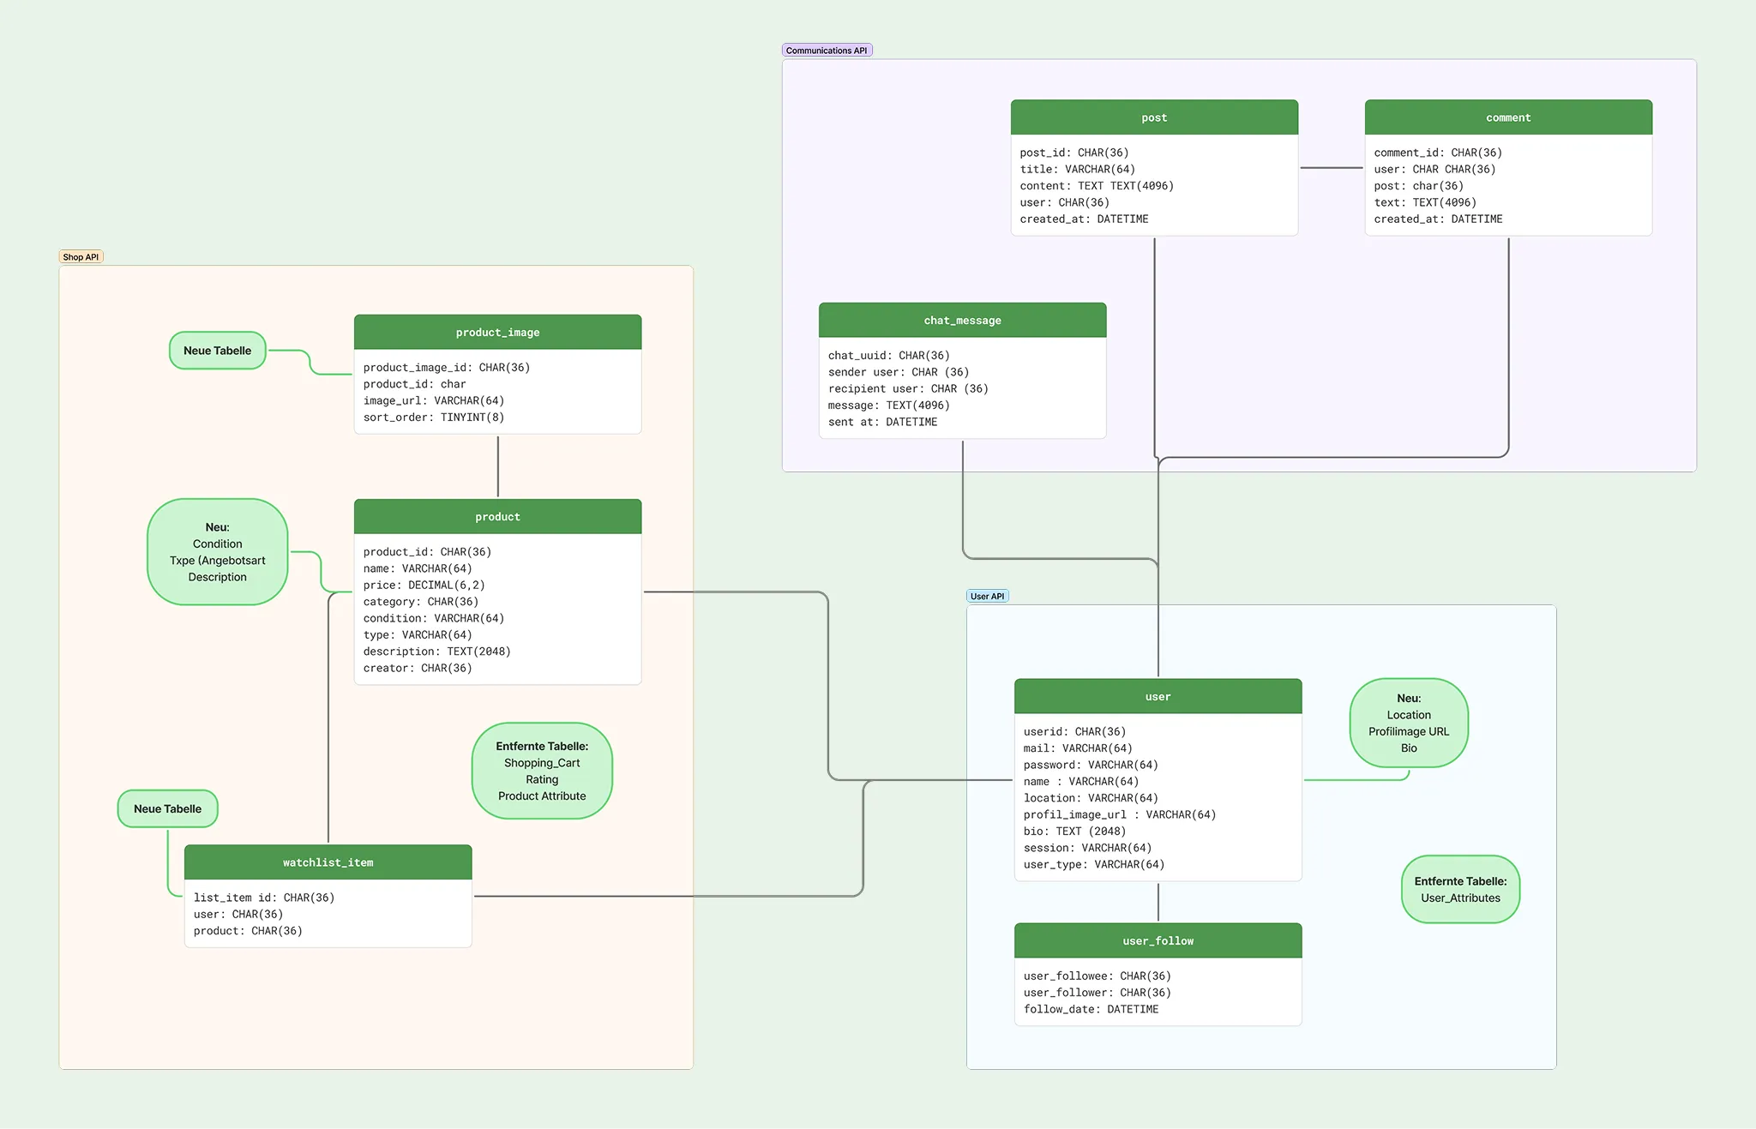Click the user_type: VARCHAR(64) field
This screenshot has width=1756, height=1129.
click(x=1094, y=865)
